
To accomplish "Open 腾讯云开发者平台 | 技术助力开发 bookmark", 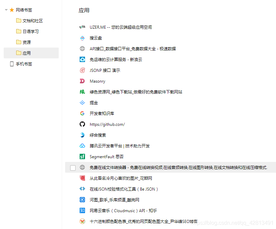I will 120,146.
